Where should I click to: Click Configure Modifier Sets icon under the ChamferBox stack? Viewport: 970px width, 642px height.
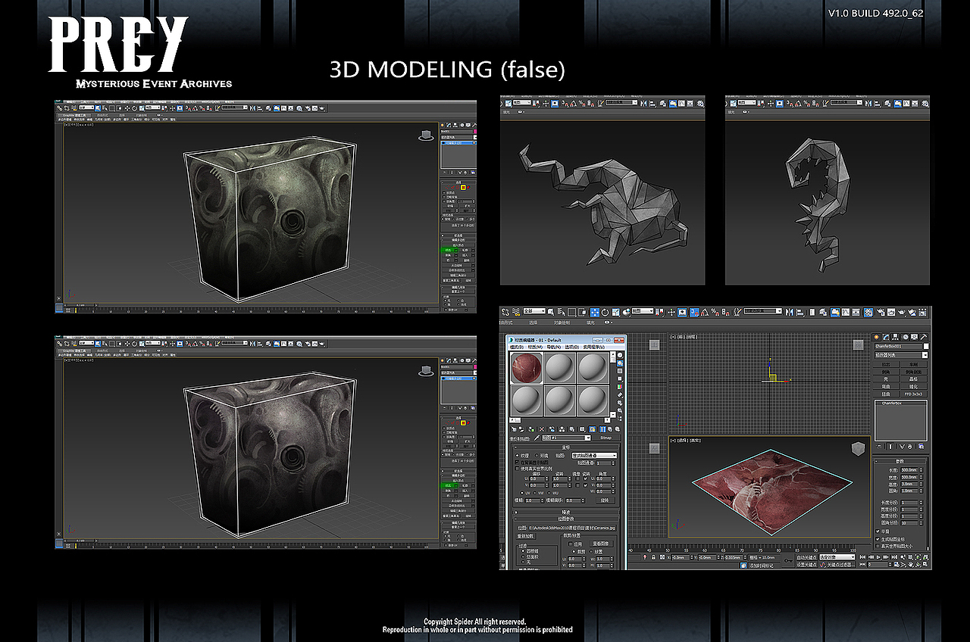pos(922,447)
